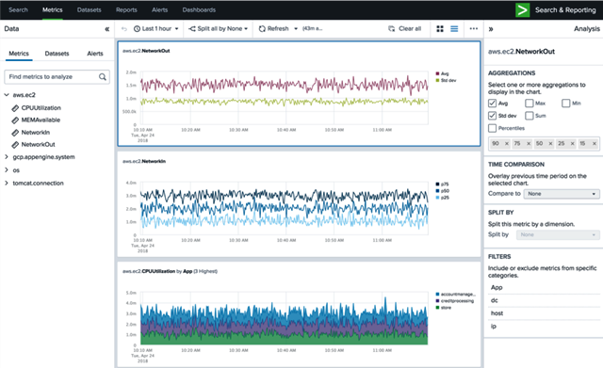Open the Compare to None dropdown
Viewport: 603px width, 368px height.
[x=562, y=194]
